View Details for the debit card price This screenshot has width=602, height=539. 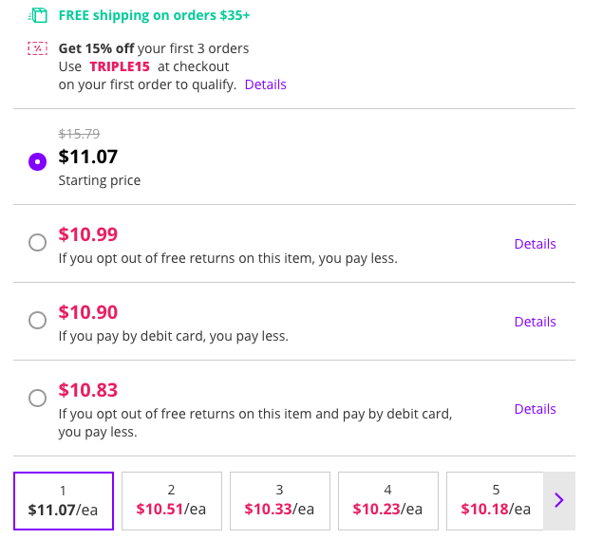pos(535,322)
